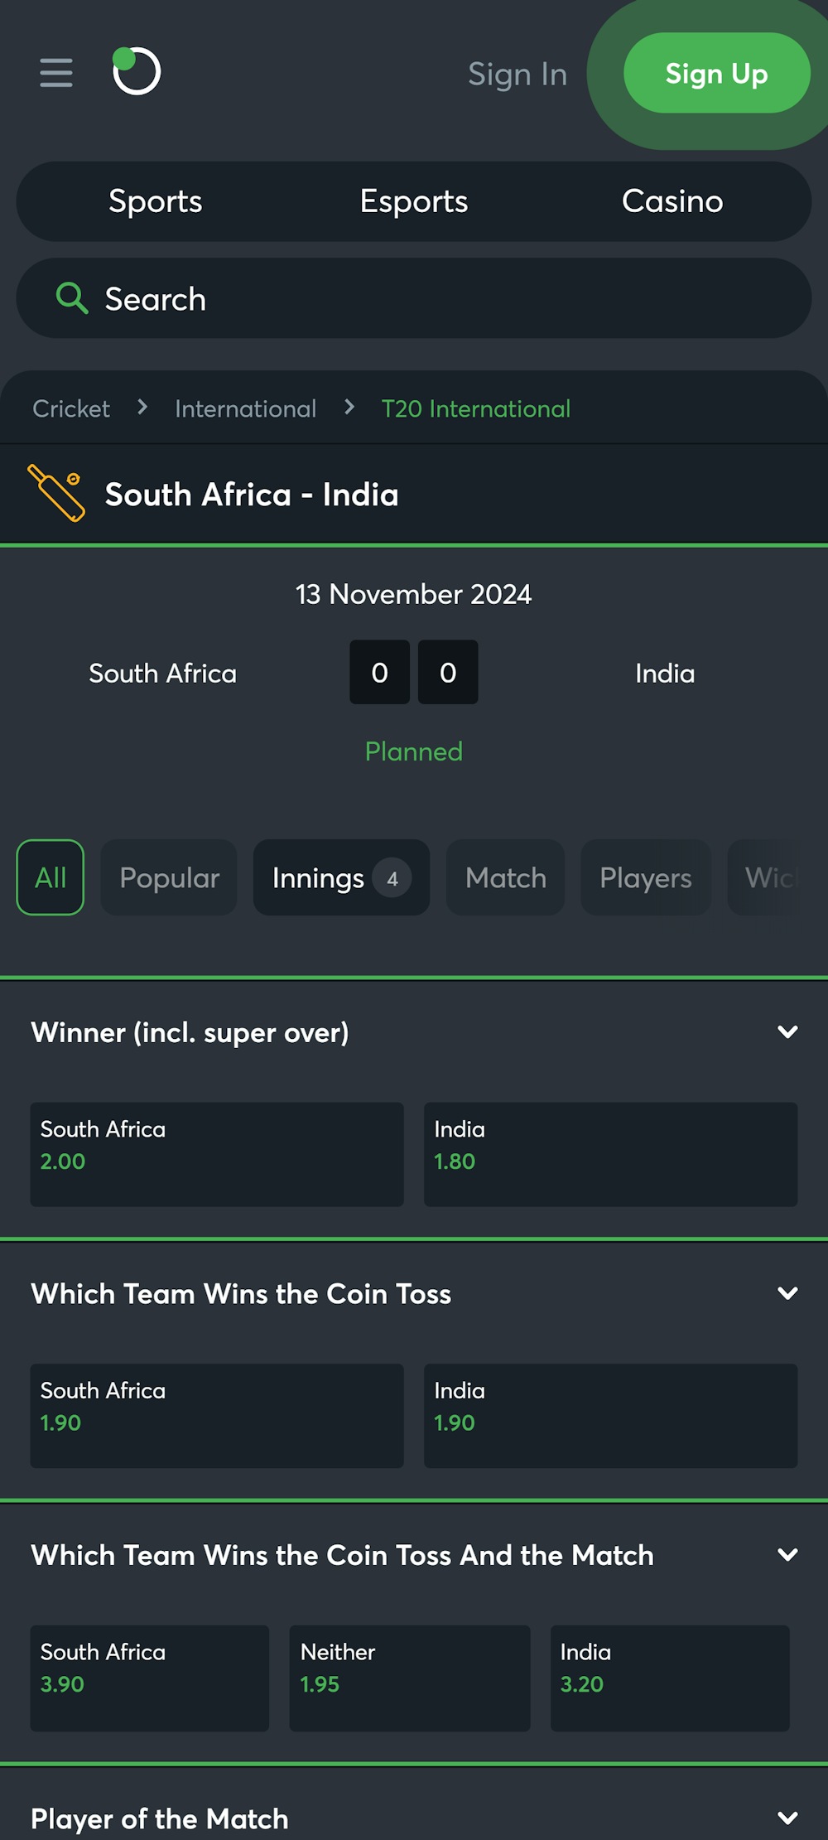828x1840 pixels.
Task: Click inside the Search input field
Action: (331, 298)
